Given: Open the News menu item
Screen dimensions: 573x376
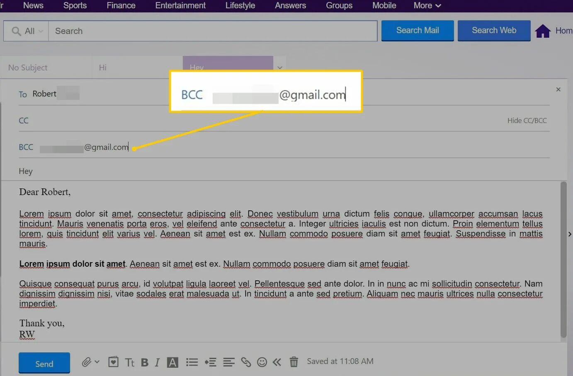Looking at the screenshot, I should point(33,5).
